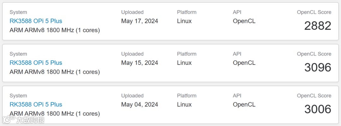
Task: Click Linux platform in the May 15 result
Action: click(184, 63)
